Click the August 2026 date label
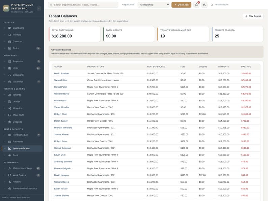 (x=128, y=5)
